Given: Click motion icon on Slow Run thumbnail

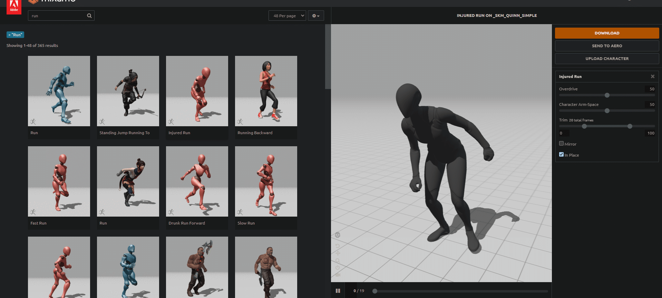Looking at the screenshot, I should [x=240, y=212].
